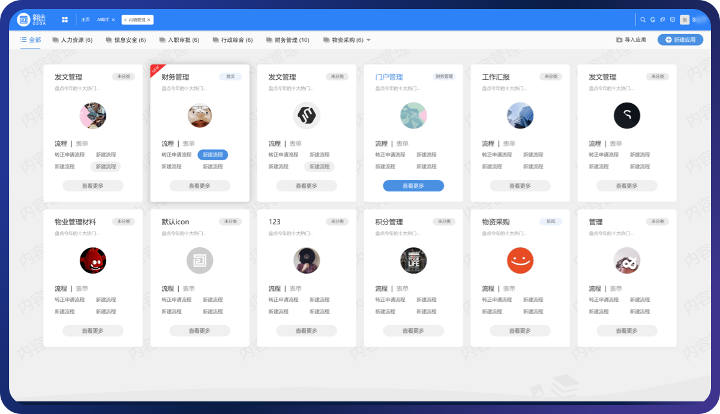Click the 张 user avatar

coord(685,20)
